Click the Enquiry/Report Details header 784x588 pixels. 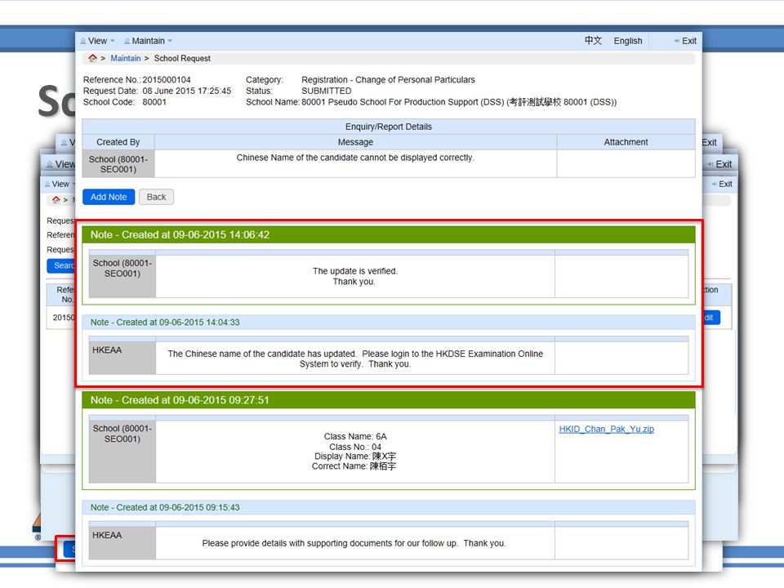389,127
